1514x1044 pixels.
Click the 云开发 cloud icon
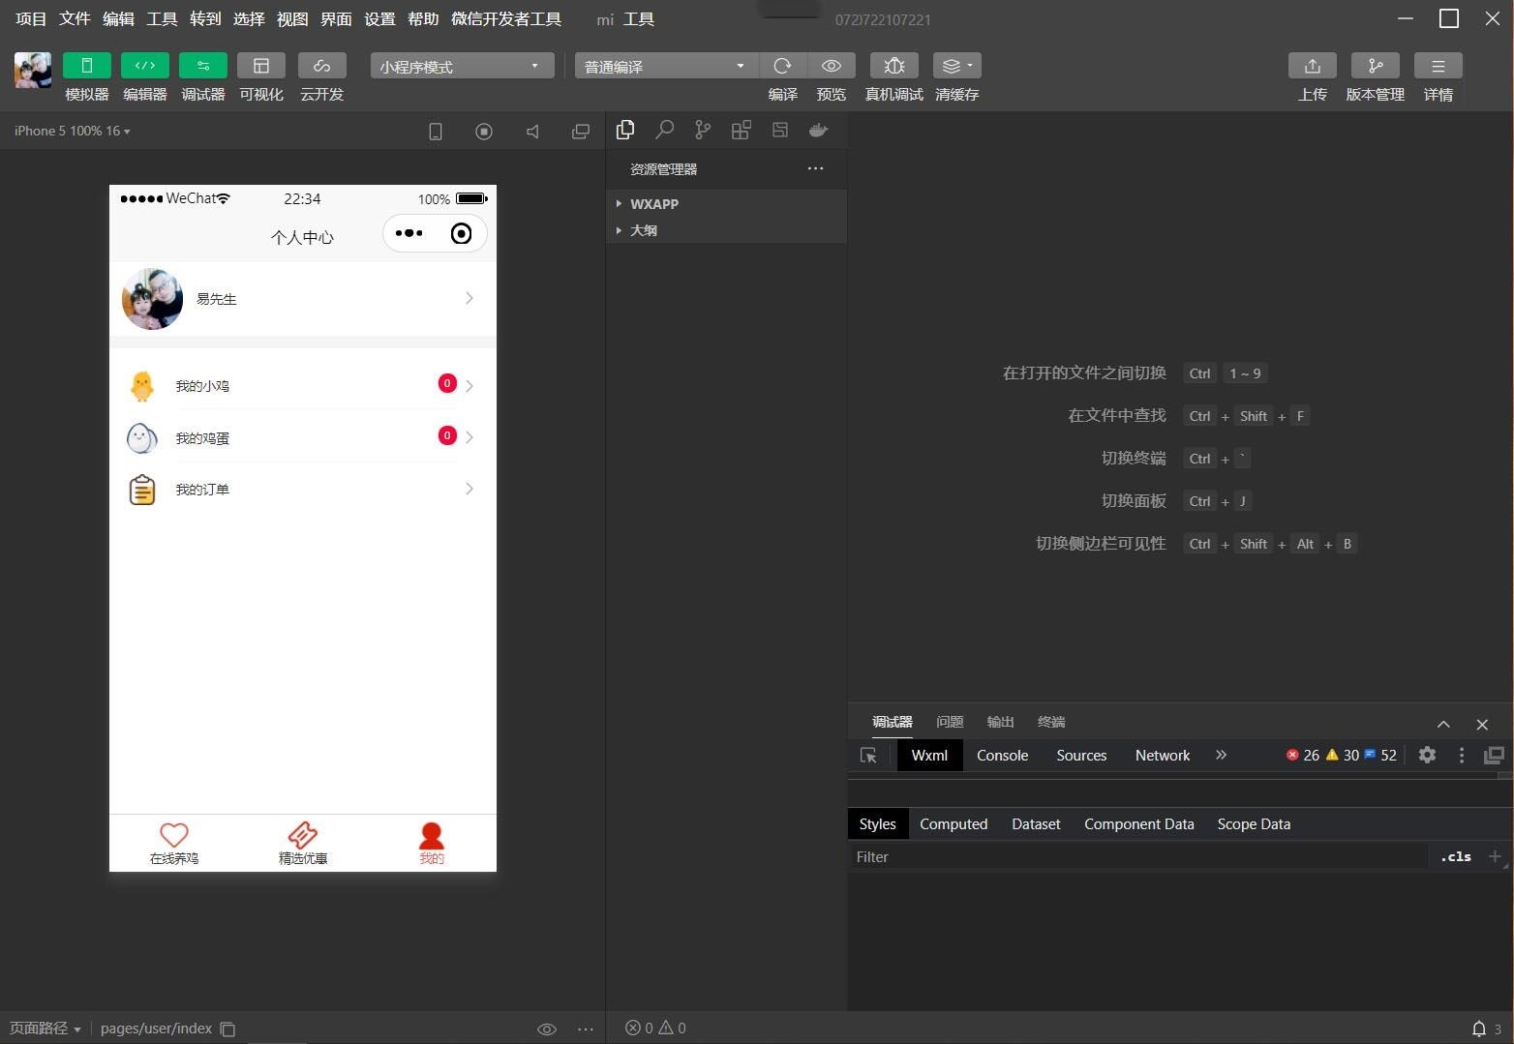pyautogui.click(x=321, y=66)
